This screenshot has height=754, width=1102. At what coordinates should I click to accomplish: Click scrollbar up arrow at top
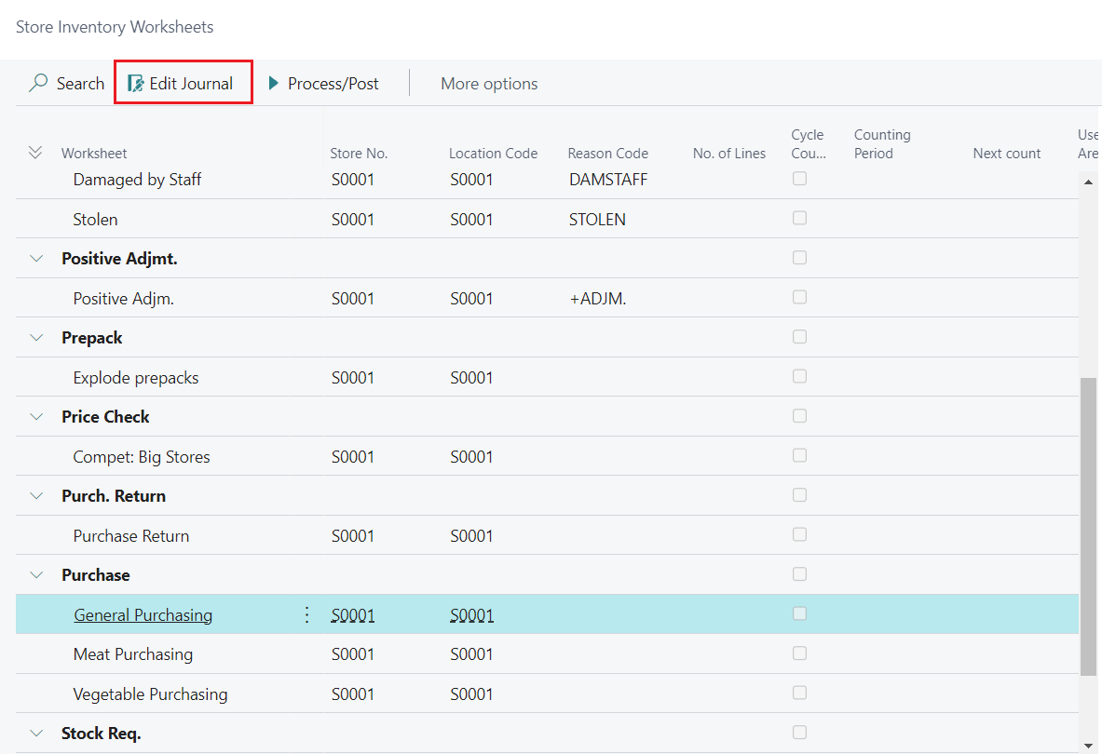pyautogui.click(x=1089, y=182)
